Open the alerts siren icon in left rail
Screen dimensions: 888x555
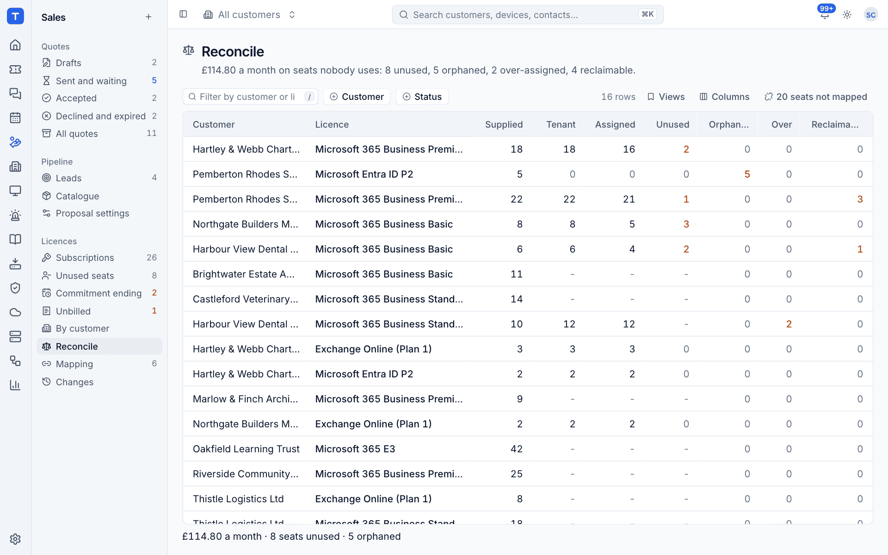15,215
